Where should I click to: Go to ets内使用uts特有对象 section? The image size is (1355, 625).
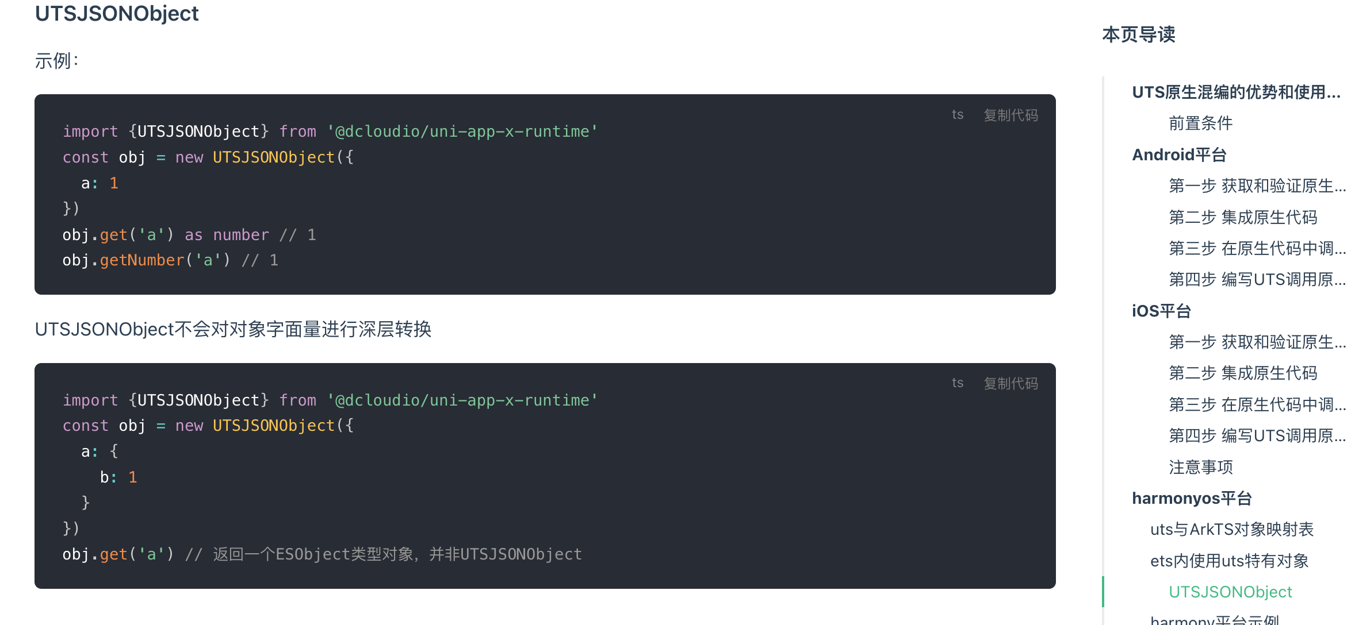pos(1229,561)
